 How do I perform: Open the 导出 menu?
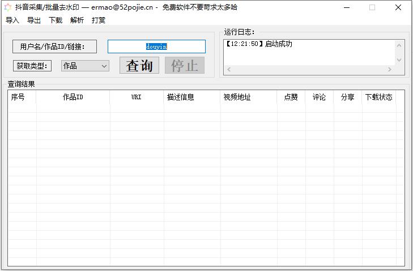click(x=34, y=20)
